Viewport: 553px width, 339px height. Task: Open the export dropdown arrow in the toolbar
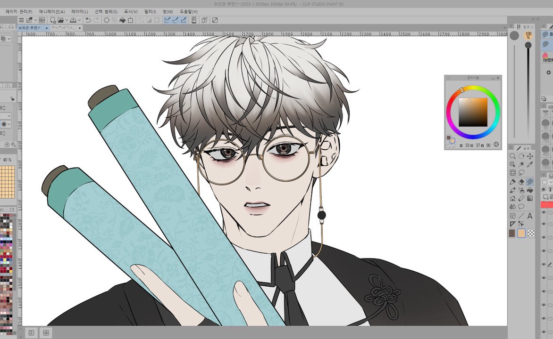click(x=79, y=20)
